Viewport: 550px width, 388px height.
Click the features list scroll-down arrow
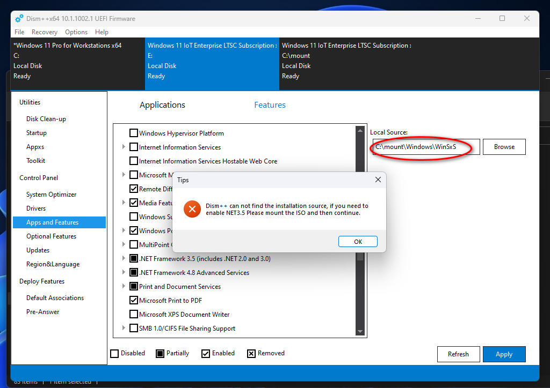pos(360,331)
